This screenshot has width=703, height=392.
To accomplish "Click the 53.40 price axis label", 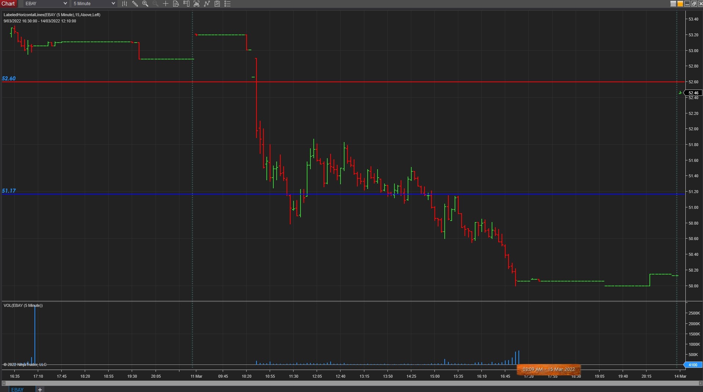I will 693,19.
